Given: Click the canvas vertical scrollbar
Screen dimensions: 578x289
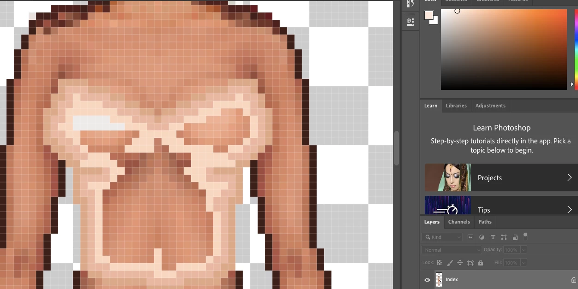Looking at the screenshot, I should (396, 148).
